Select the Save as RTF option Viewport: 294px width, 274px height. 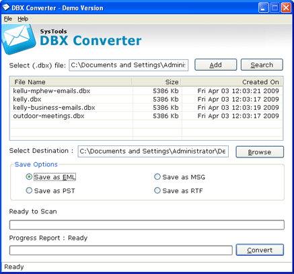[178, 191]
